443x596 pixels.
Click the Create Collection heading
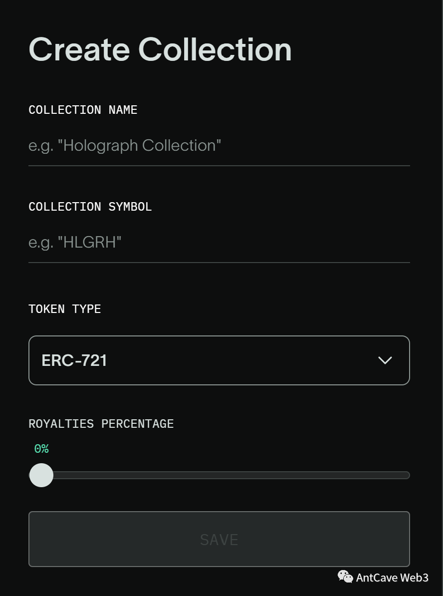160,49
